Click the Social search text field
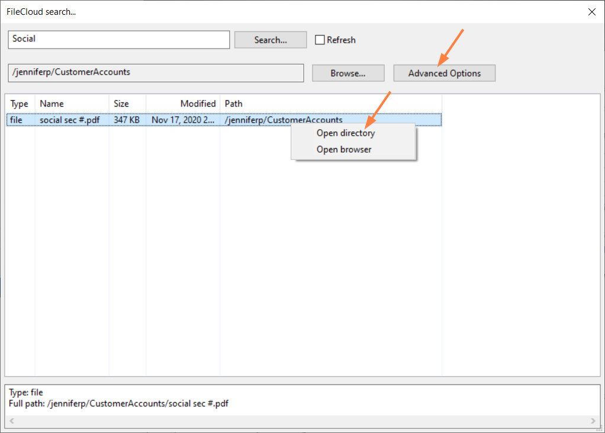 click(x=118, y=40)
